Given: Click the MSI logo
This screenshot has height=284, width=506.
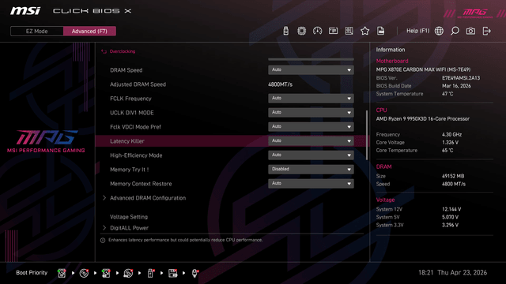Looking at the screenshot, I should [x=25, y=11].
